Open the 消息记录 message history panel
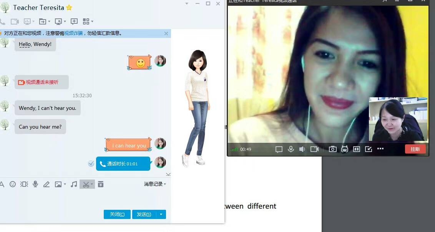The image size is (435, 232). point(154,184)
